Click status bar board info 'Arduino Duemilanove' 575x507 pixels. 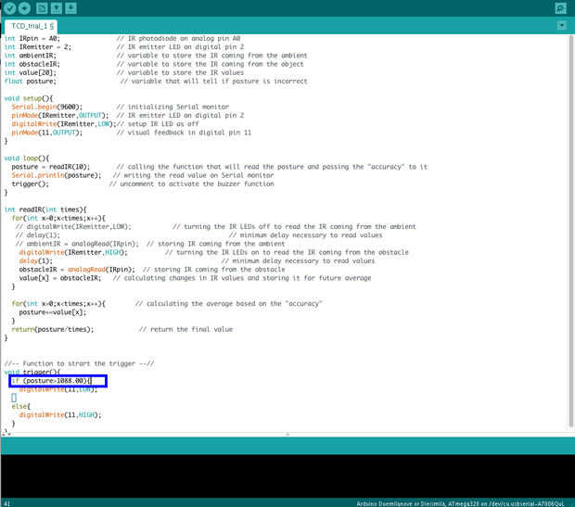point(460,503)
